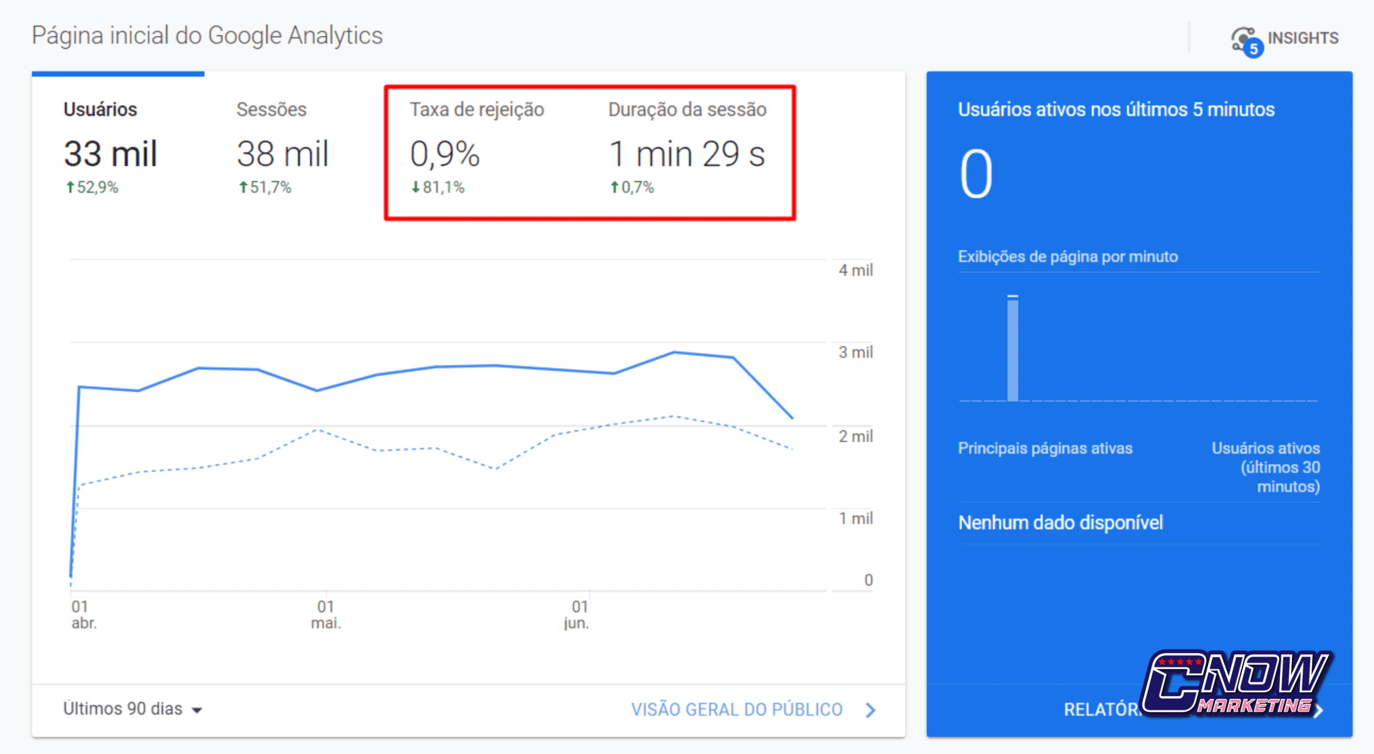Click the 33 mil users value
Viewport: 1374px width, 754px height.
click(x=111, y=154)
